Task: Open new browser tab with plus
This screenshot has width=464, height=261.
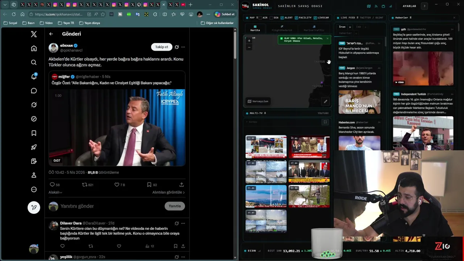Action: click(191, 5)
